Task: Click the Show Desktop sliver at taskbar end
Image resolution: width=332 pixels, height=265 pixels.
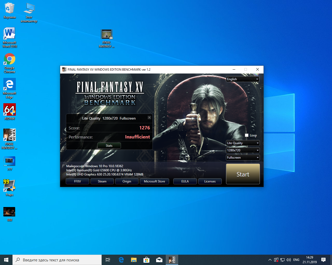Action: pyautogui.click(x=331, y=260)
